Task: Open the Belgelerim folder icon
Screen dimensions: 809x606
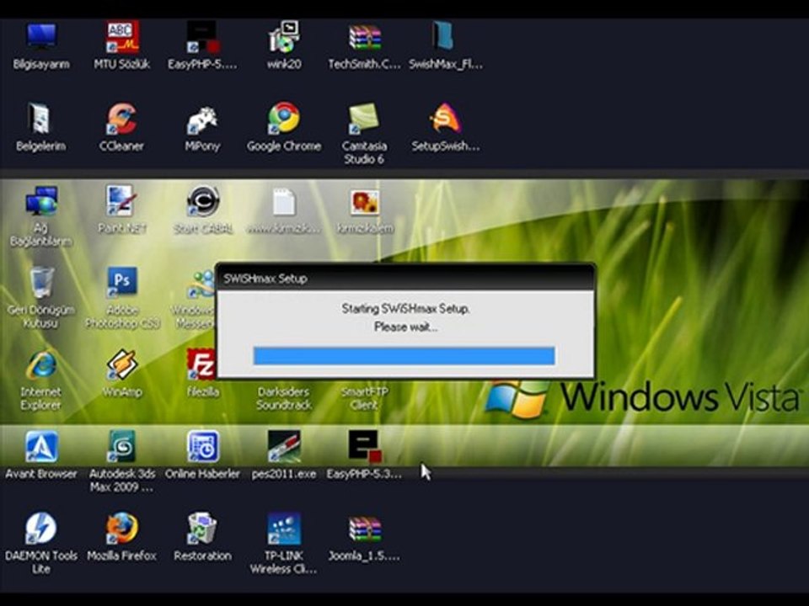Action: click(40, 119)
